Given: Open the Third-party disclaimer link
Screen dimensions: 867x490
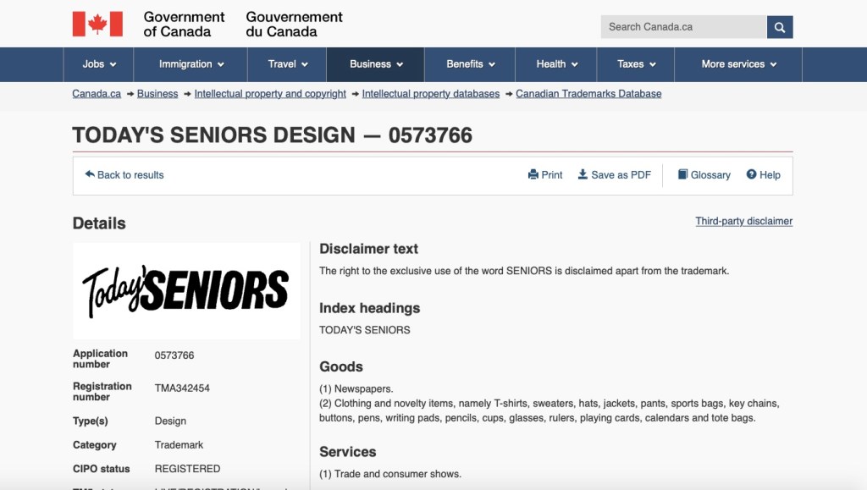Looking at the screenshot, I should (743, 221).
